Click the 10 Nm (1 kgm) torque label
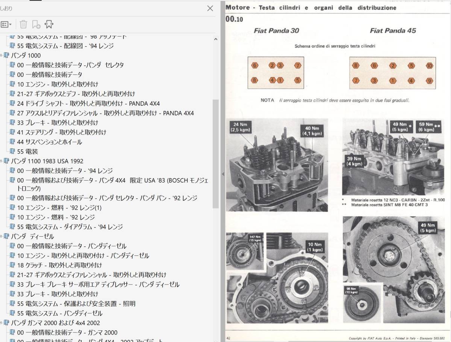451x342 pixels. (315, 247)
